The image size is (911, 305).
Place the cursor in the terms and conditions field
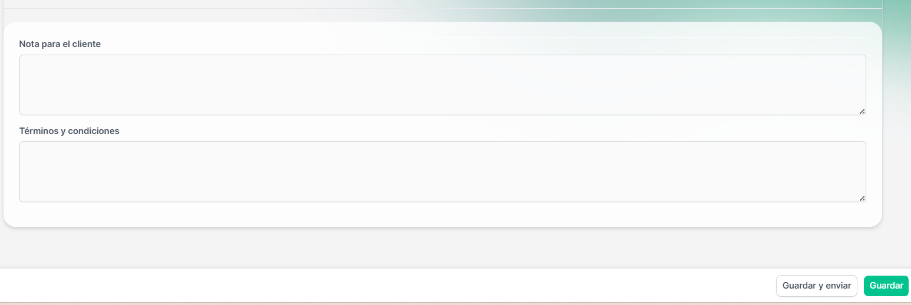[x=443, y=172]
